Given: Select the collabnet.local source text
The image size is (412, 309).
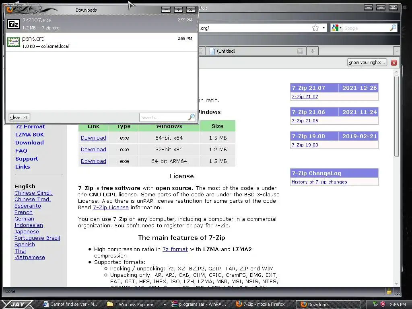Looking at the screenshot, I should [55, 46].
